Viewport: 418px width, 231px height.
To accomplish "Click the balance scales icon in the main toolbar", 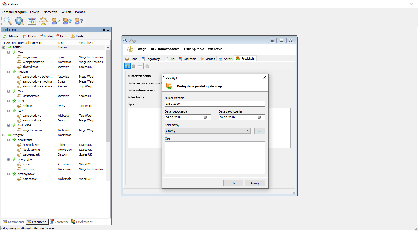I will (x=43, y=21).
